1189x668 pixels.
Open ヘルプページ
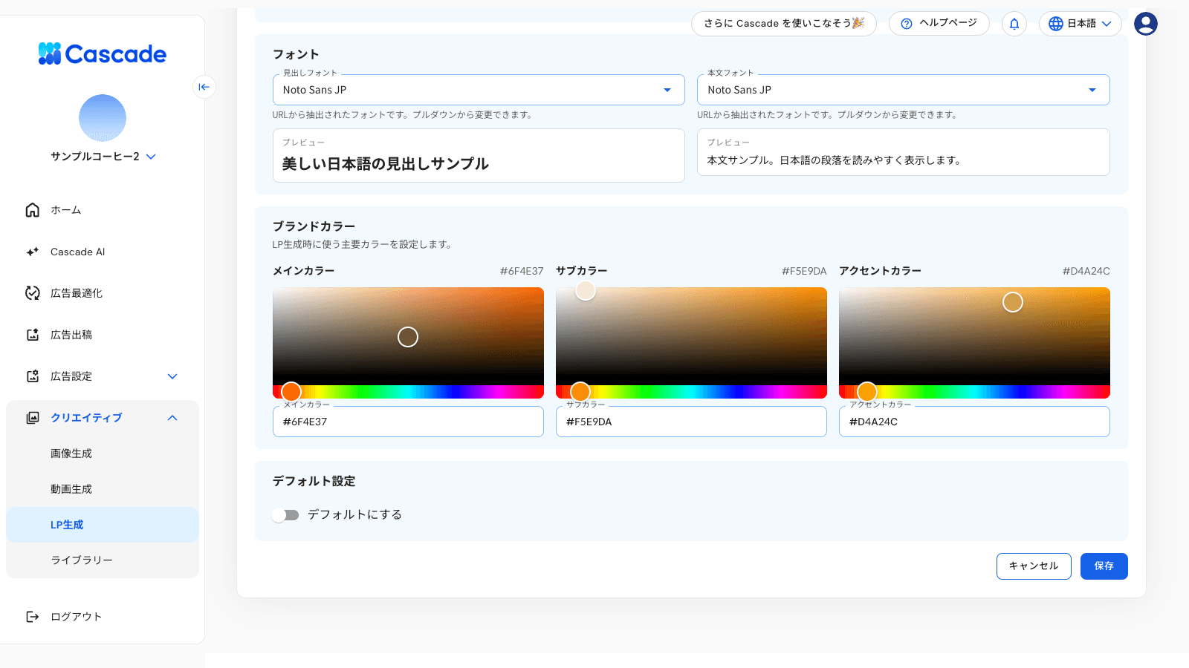[939, 23]
